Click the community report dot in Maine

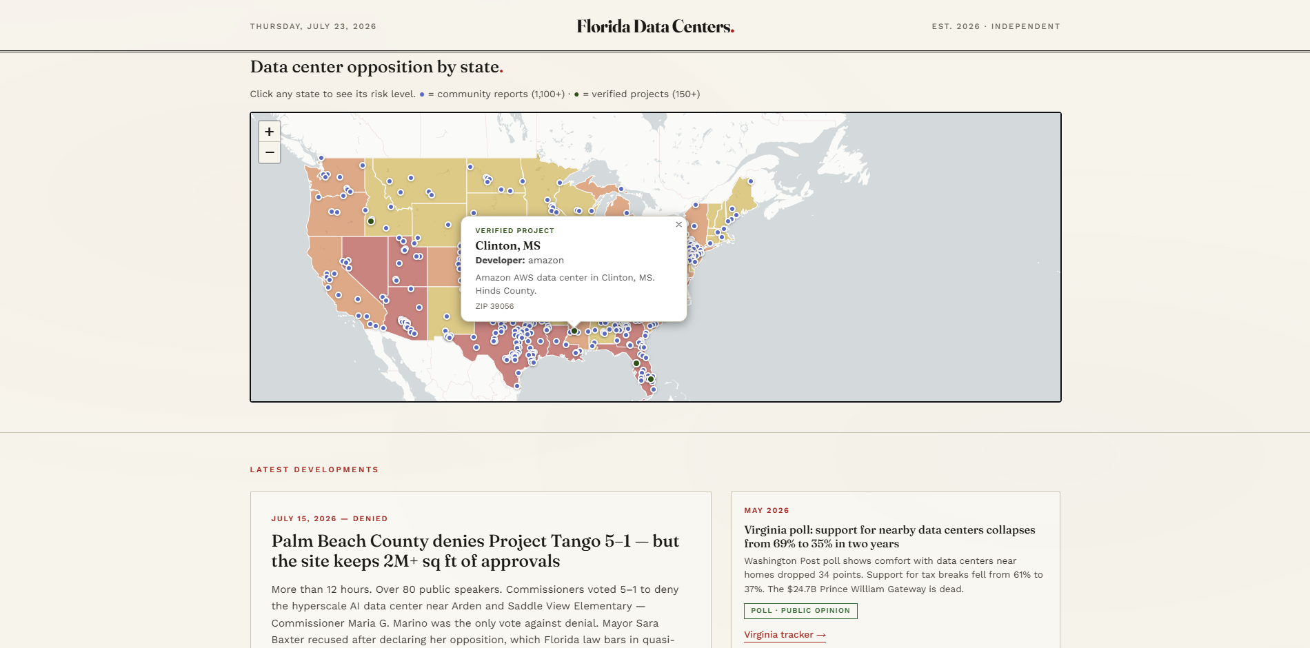(751, 181)
